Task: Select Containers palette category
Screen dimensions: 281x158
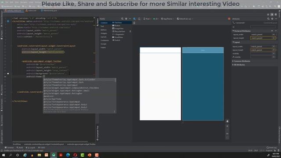Action: (104, 40)
